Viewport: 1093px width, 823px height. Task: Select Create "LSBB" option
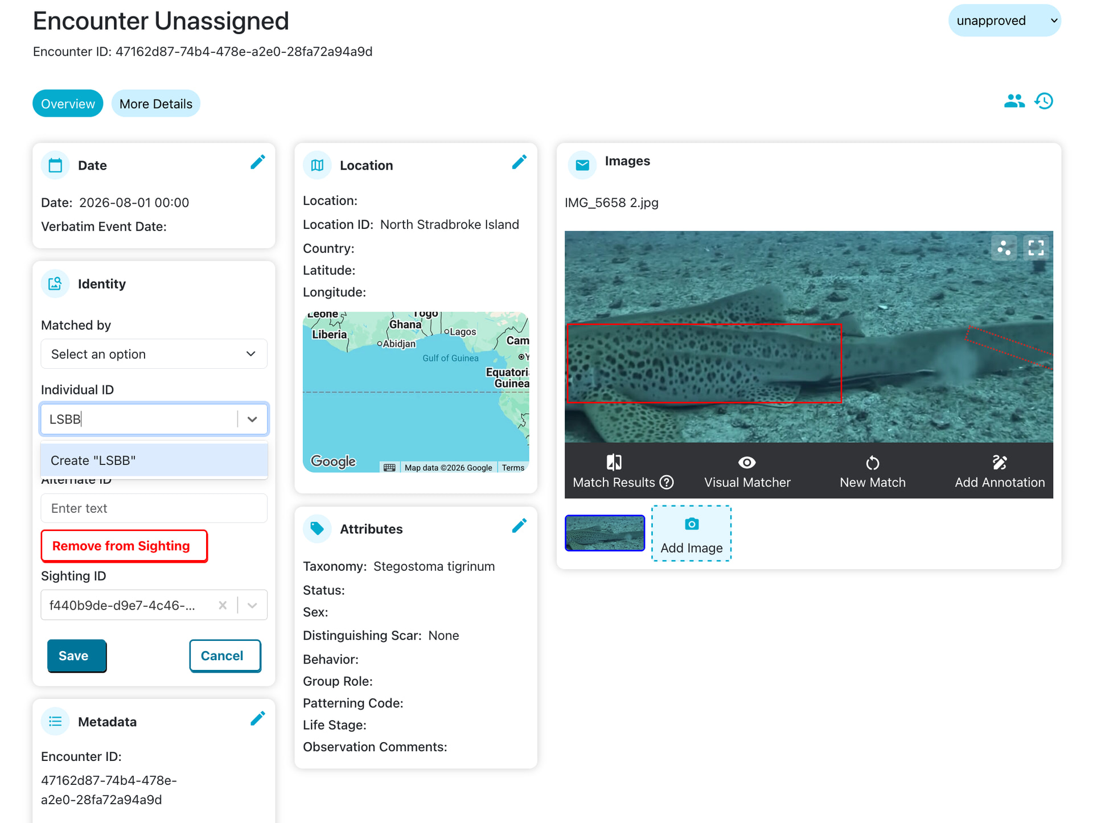154,460
